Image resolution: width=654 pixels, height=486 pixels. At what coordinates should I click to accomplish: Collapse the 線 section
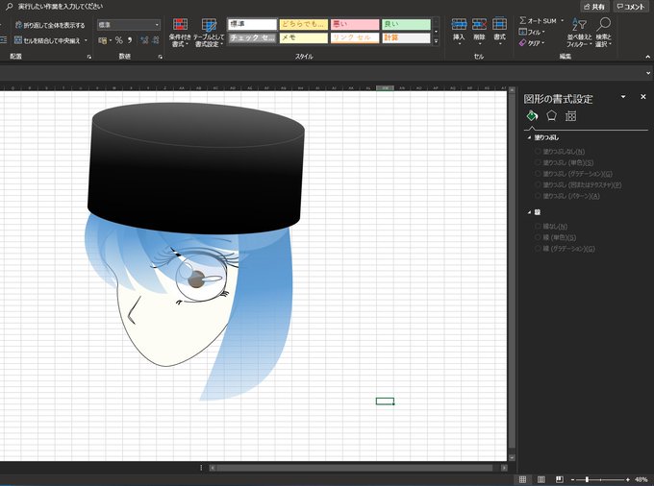[x=529, y=212]
